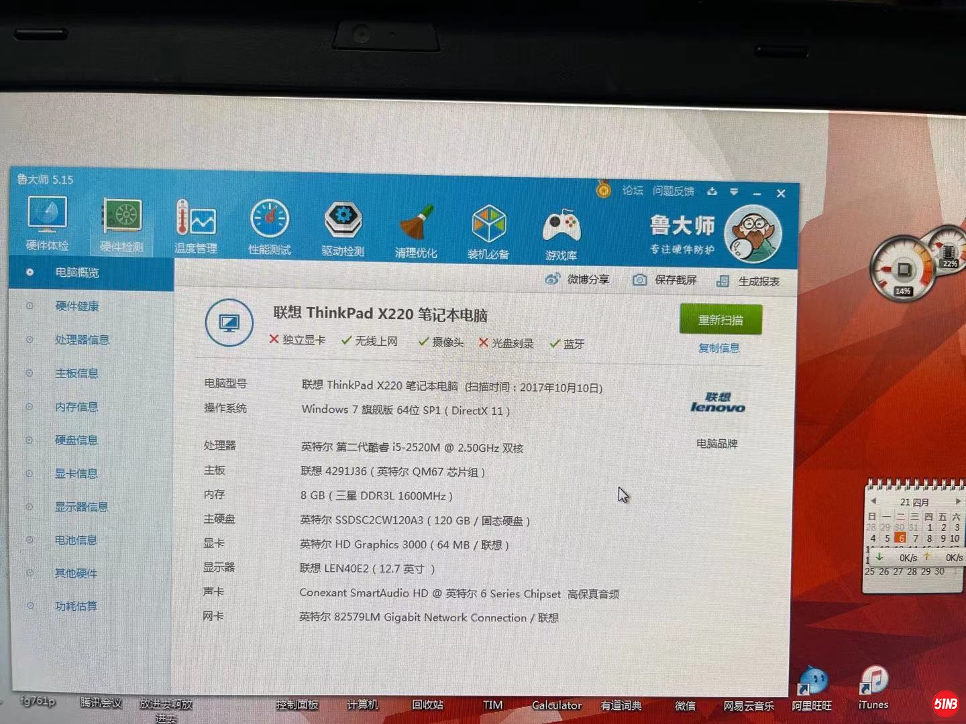Open 问题反馈 feedback link
Screen dimensions: 966x724
coord(674,191)
